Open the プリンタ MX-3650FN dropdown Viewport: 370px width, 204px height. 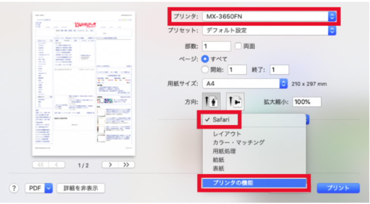coord(269,17)
